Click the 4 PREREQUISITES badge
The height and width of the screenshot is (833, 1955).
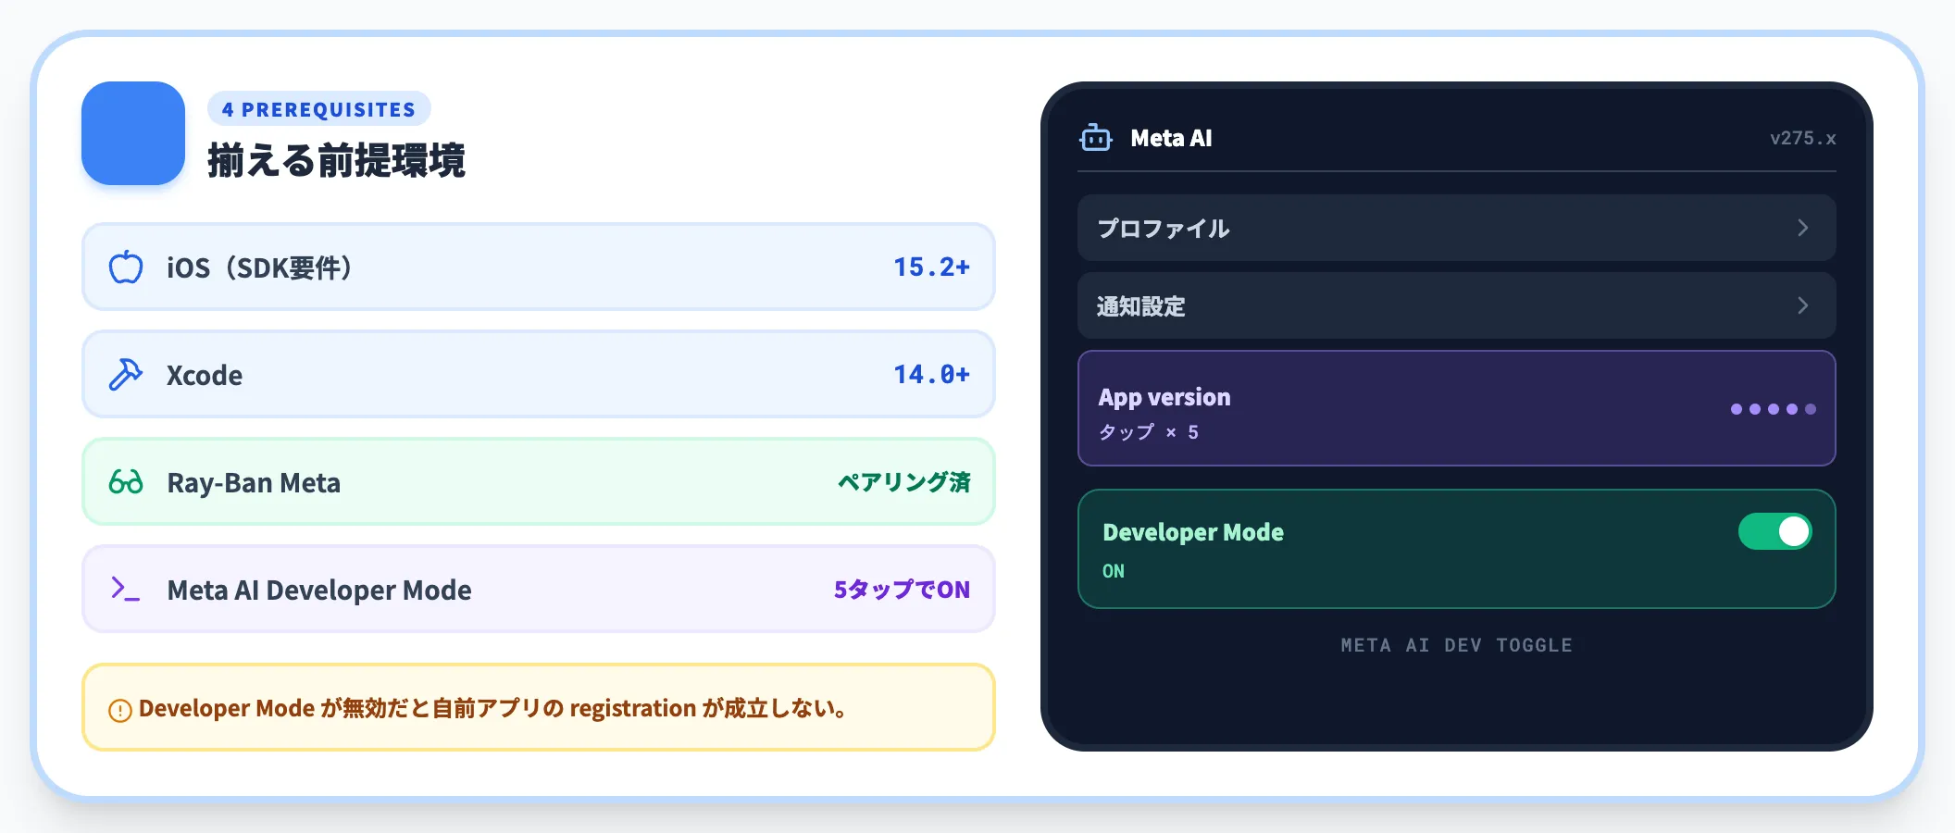click(319, 109)
